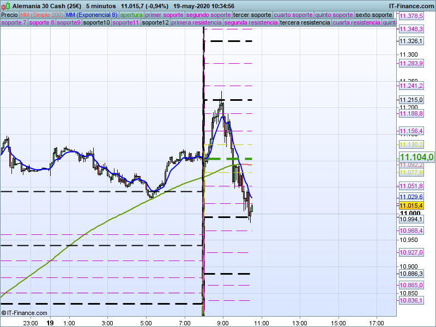The height and width of the screenshot is (327, 436).
Task: Click the primera resistencia label
Action: [x=196, y=22]
